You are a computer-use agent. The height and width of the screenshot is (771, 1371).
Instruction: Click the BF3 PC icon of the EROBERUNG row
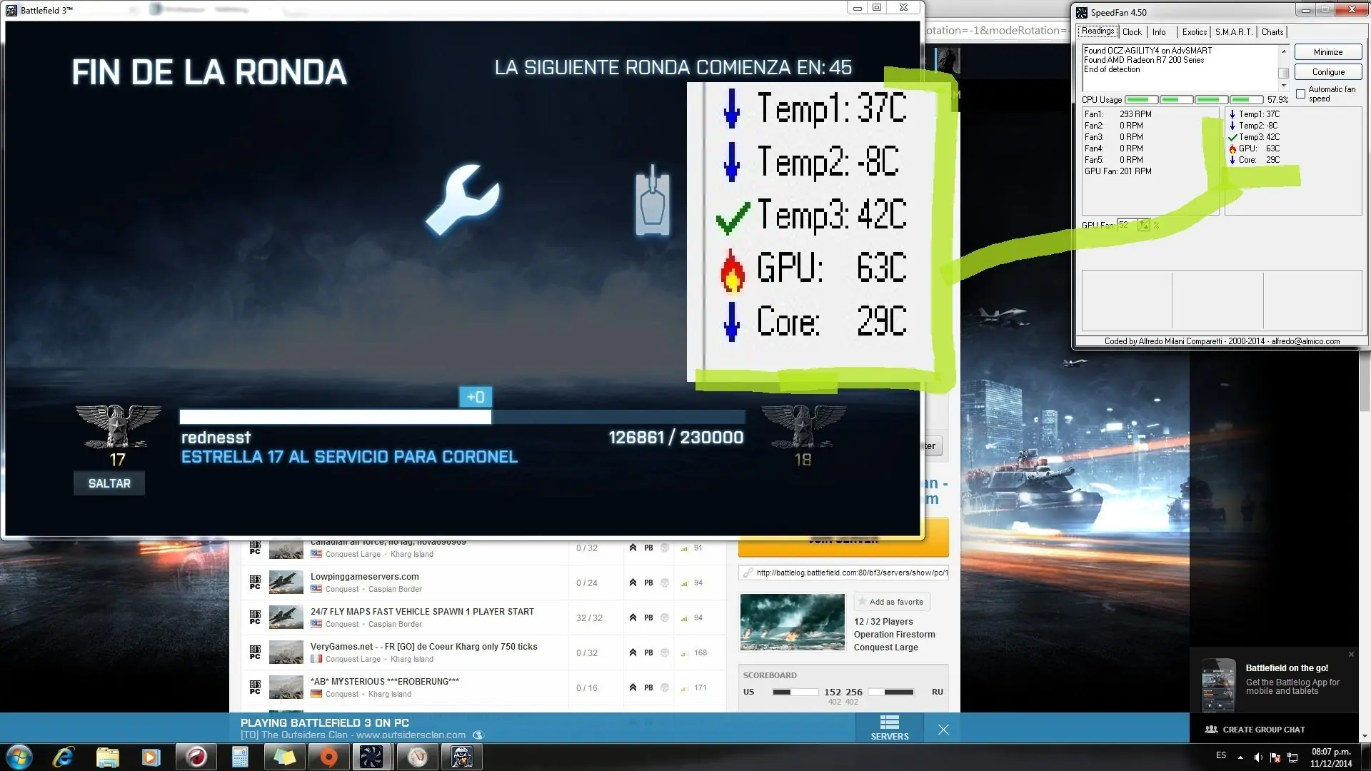click(x=255, y=687)
